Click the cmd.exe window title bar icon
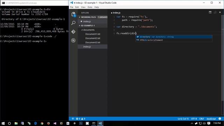Screen dimensions: 224x126 [x=3, y=3]
